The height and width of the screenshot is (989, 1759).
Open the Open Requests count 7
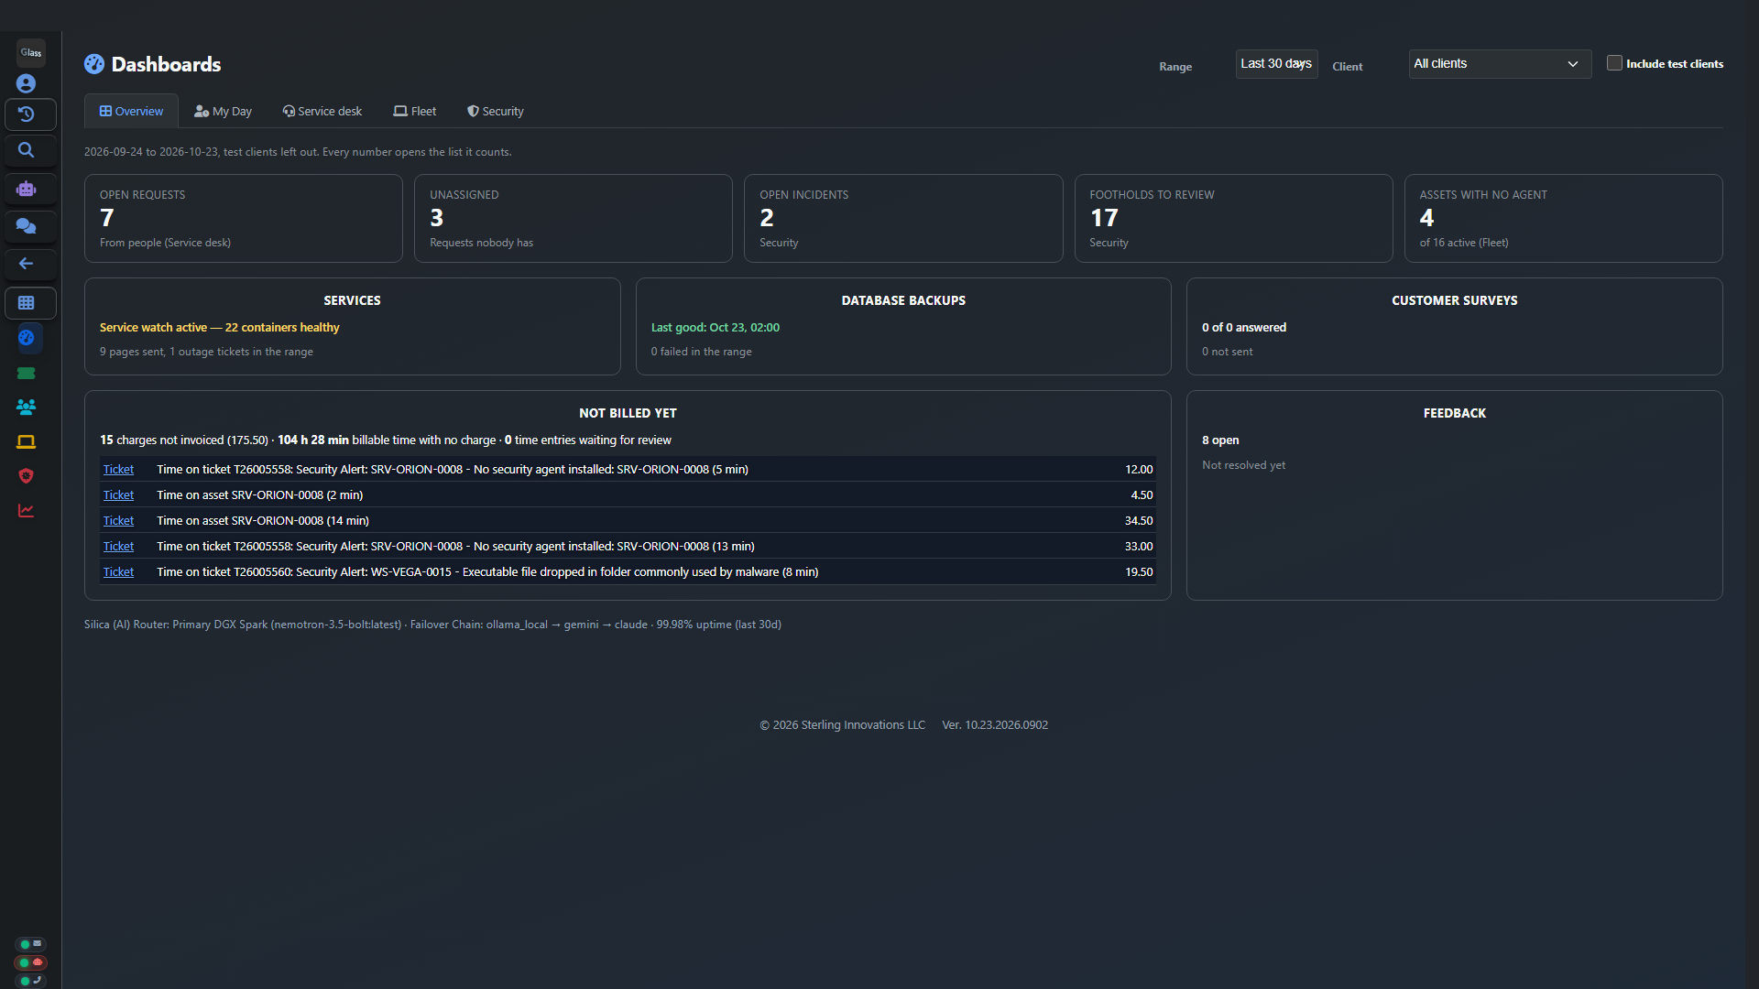(107, 218)
